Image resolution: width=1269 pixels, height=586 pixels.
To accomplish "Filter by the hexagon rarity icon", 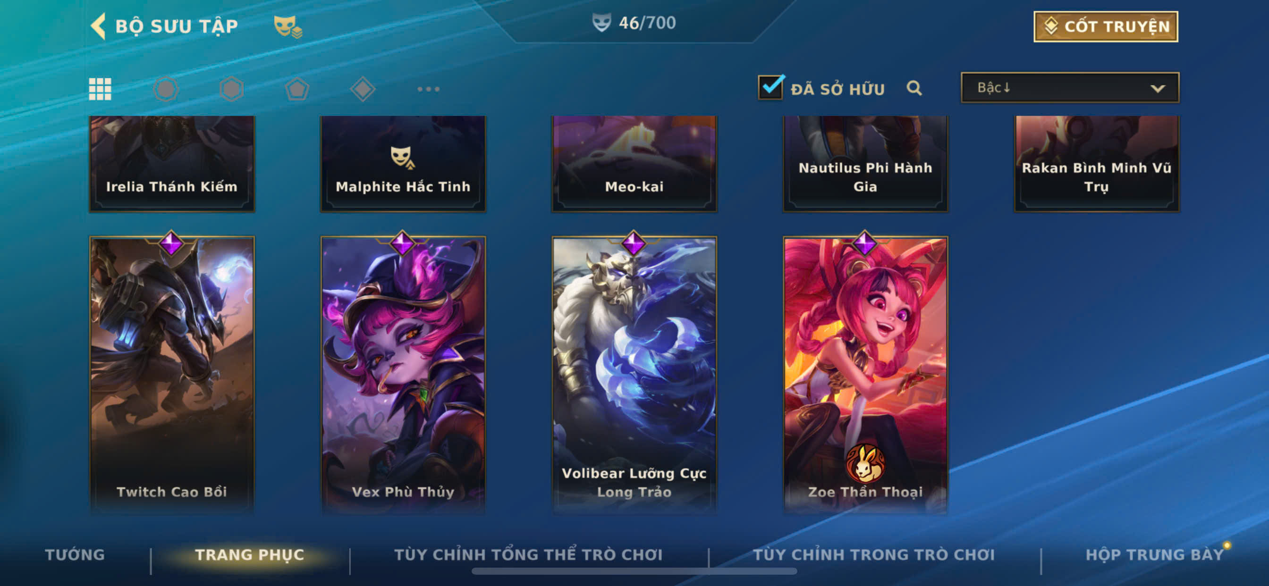I will 231,89.
